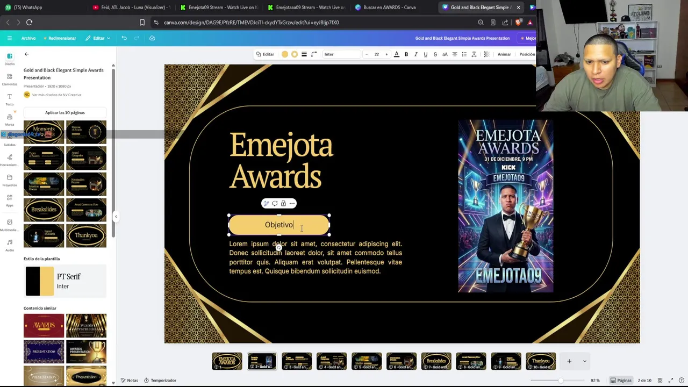Check the cloud save status icon
The image size is (688, 387).
[x=152, y=38]
